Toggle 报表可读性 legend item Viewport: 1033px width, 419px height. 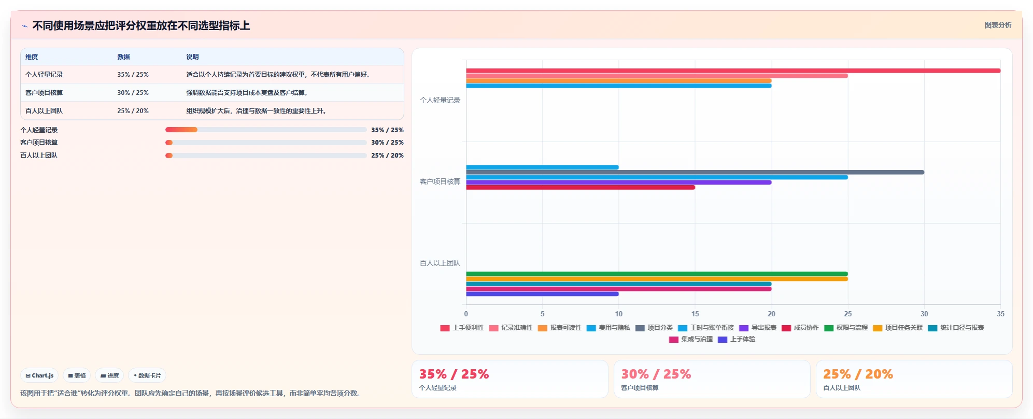click(x=559, y=328)
